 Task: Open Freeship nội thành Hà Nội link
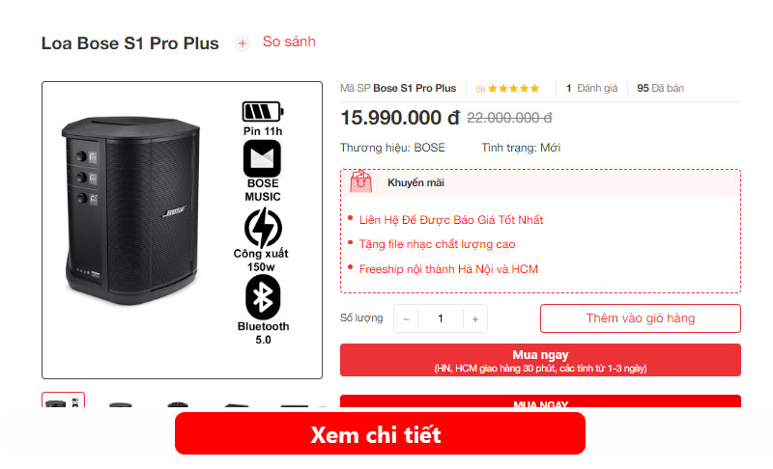point(448,269)
